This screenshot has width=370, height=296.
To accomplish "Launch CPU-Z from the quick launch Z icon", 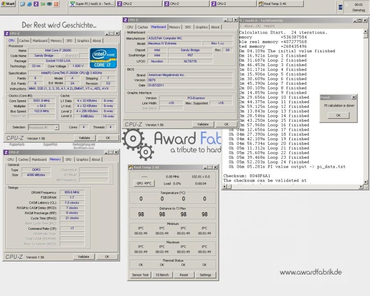I will pos(36,4).
